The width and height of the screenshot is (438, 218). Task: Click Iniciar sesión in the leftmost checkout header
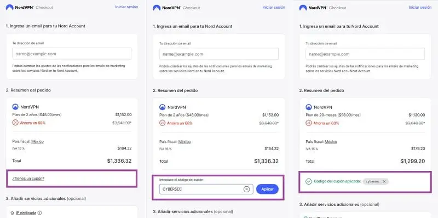pyautogui.click(x=126, y=7)
